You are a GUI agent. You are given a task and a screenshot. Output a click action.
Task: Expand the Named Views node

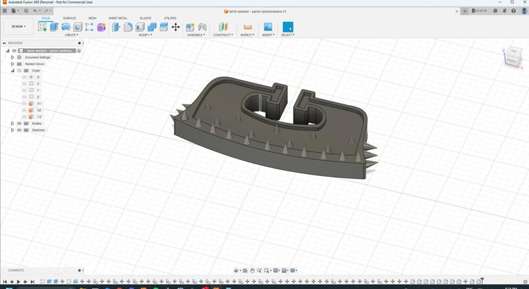click(13, 64)
